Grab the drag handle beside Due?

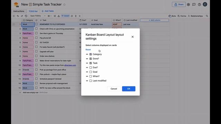click(x=87, y=68)
